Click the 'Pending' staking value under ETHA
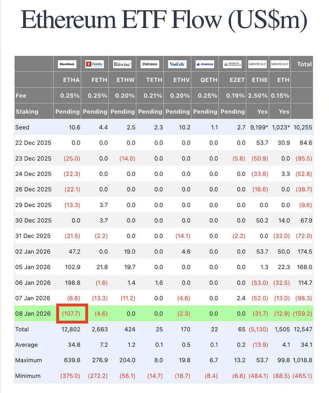329x393 pixels. (68, 111)
